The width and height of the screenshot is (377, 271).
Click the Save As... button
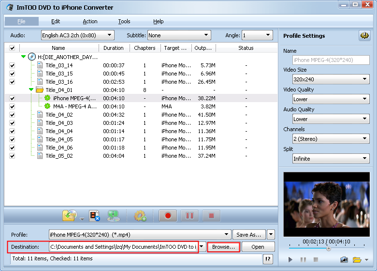coord(249,235)
